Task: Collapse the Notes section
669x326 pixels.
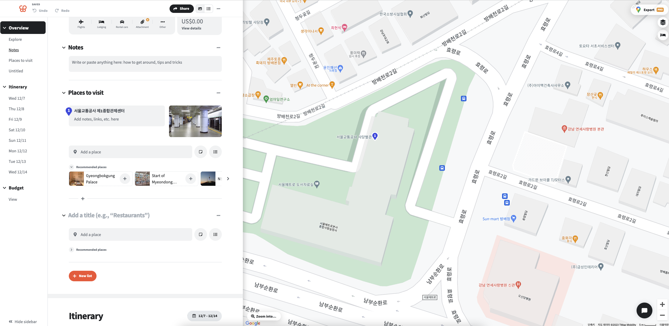Action: tap(64, 48)
